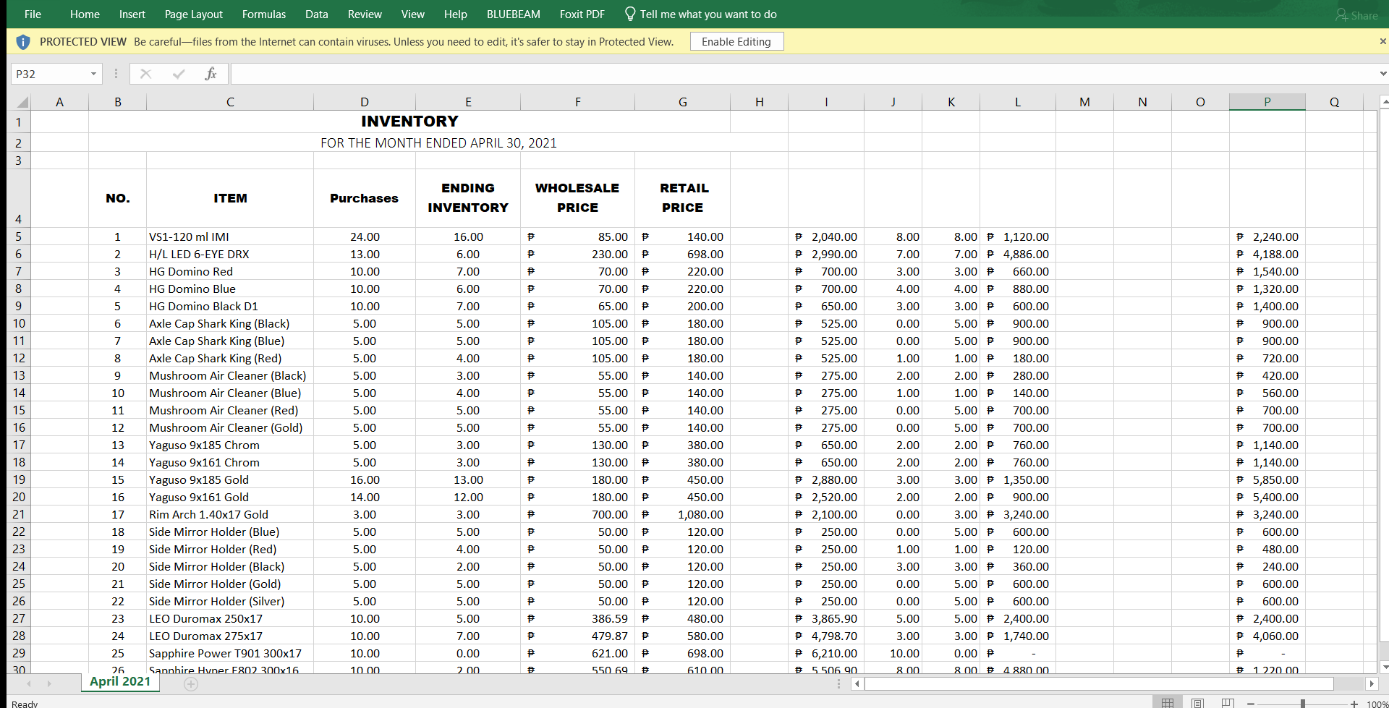
Task: Click the Enter checkmark icon in formula bar
Action: coord(179,74)
